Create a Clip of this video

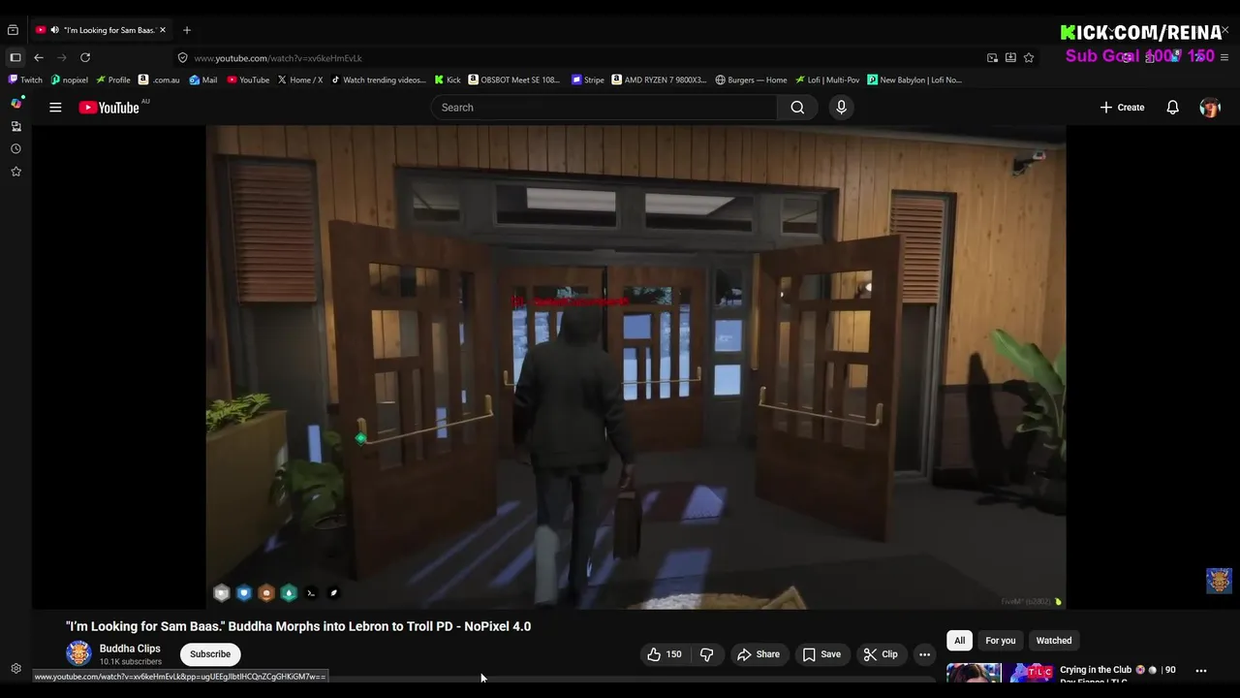[x=881, y=654]
